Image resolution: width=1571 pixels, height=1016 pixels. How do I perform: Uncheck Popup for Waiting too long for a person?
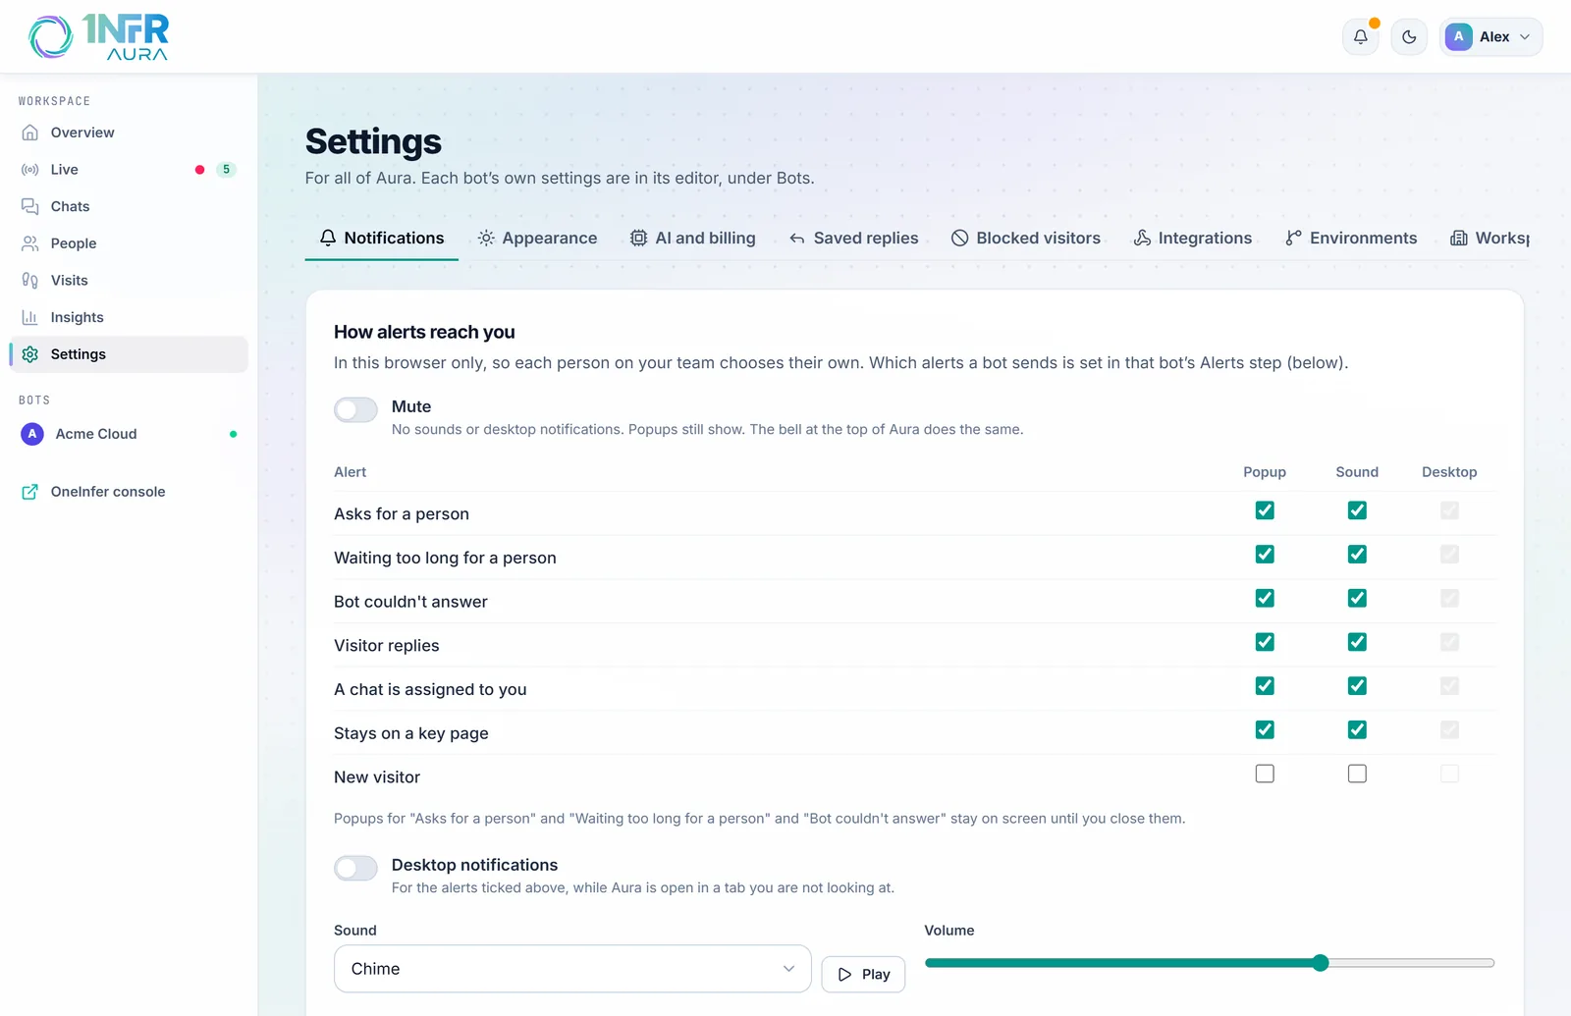click(x=1265, y=555)
